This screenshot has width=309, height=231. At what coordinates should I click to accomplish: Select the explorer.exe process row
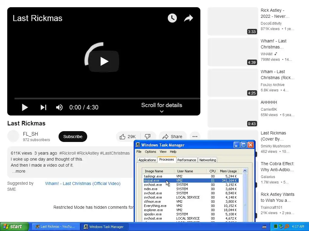(x=191, y=210)
